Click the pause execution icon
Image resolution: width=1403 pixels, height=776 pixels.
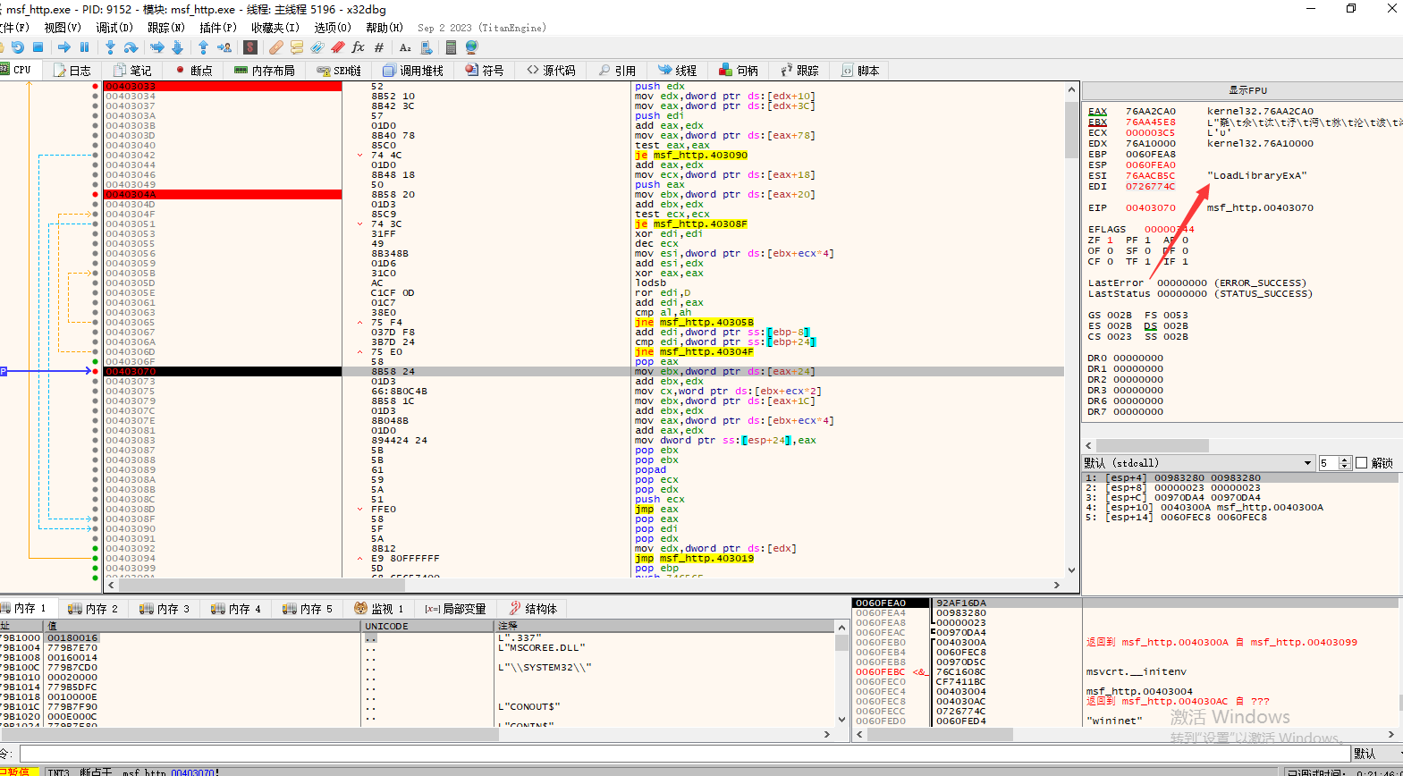point(85,47)
